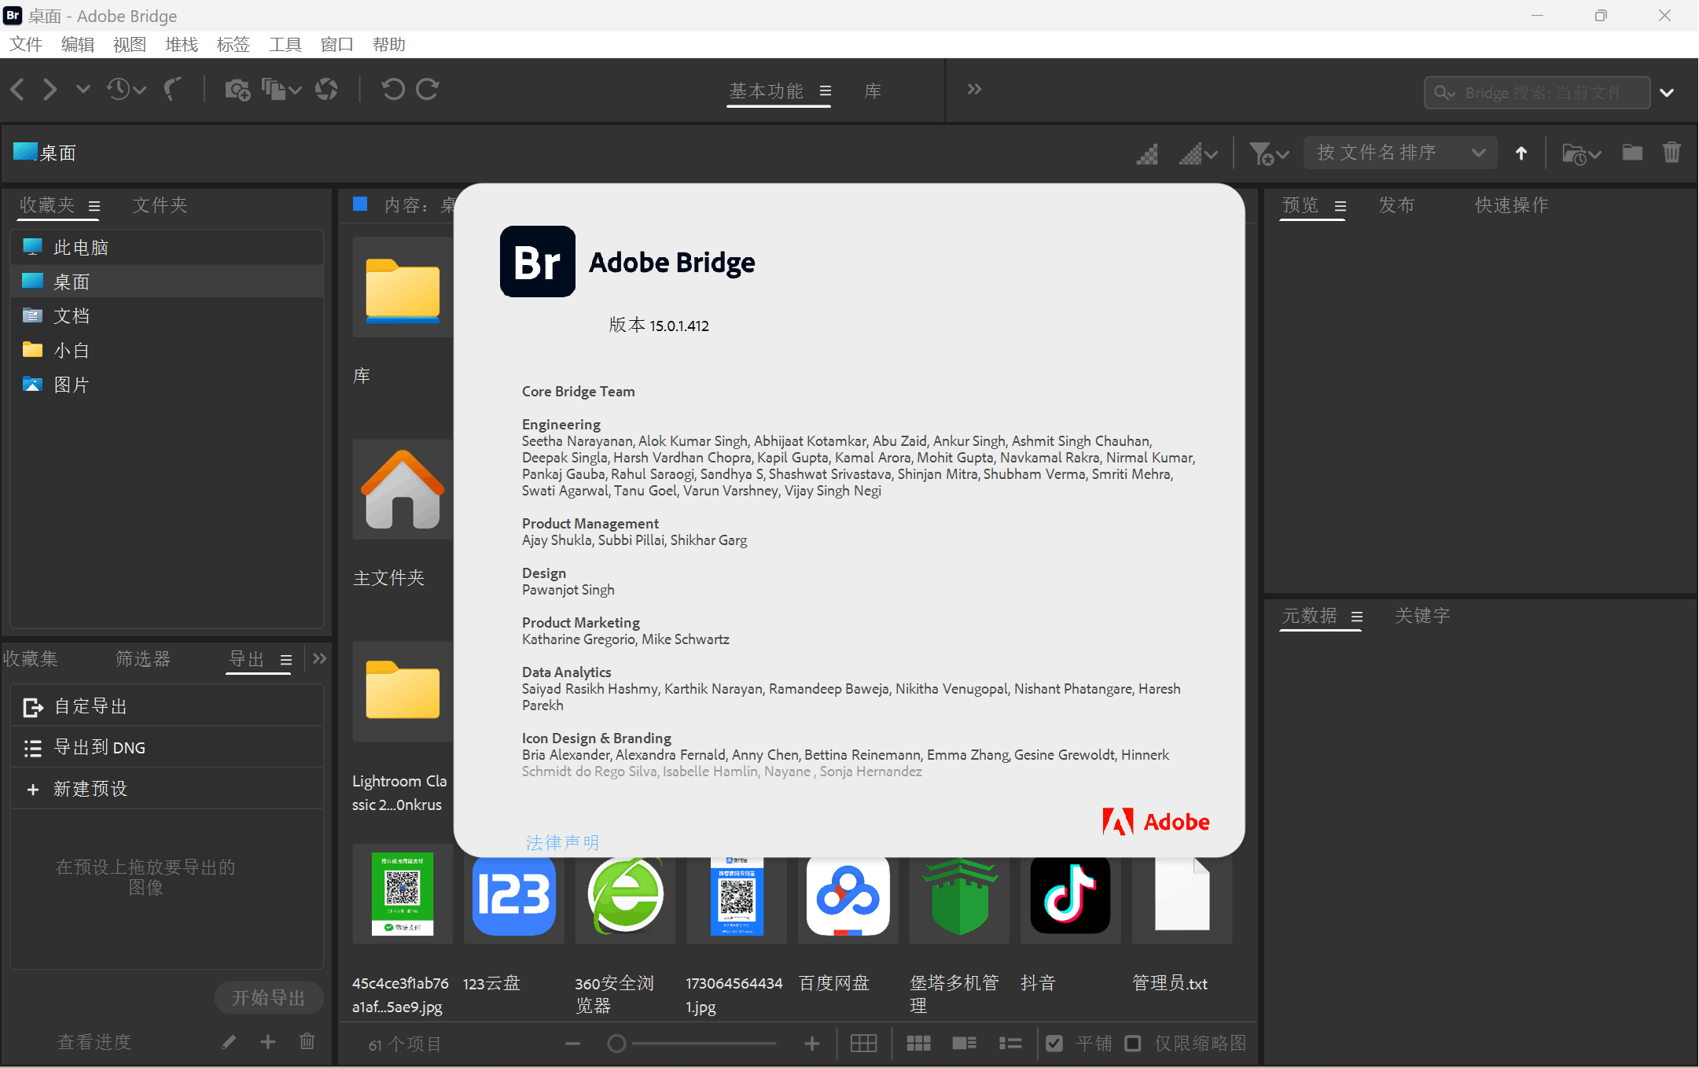The image size is (1699, 1068).
Task: Switch to details view icon
Action: coord(964,1044)
